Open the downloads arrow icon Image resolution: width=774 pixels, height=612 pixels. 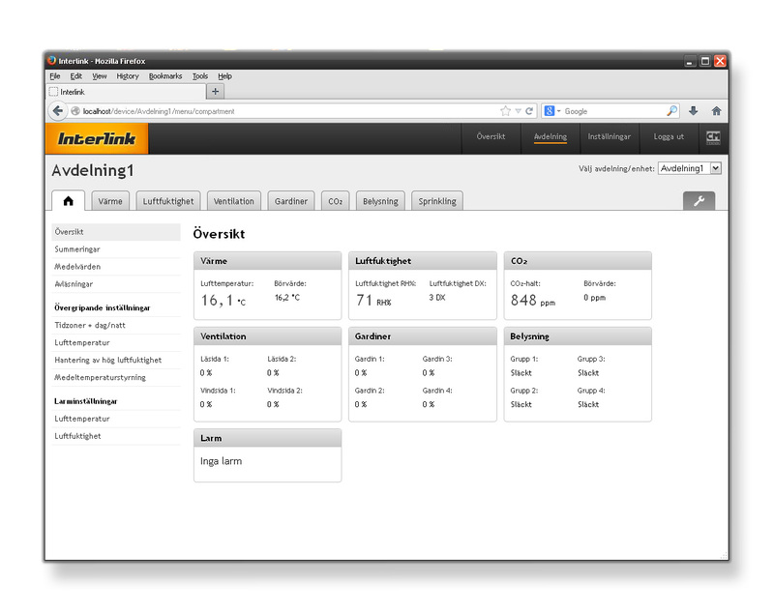(693, 111)
